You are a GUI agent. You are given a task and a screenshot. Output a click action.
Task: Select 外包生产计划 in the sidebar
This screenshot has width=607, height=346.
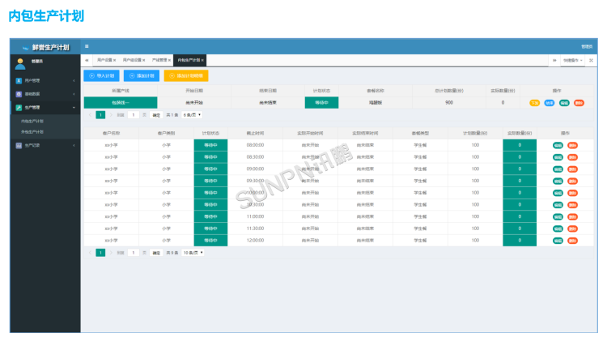click(x=32, y=130)
